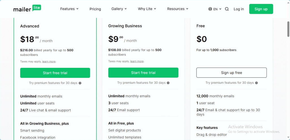
Task: Open learn more link under Advanced taxes
Action: point(49,61)
